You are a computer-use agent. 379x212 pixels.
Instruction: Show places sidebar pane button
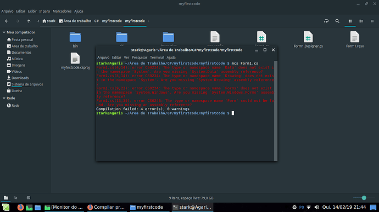coord(6,198)
